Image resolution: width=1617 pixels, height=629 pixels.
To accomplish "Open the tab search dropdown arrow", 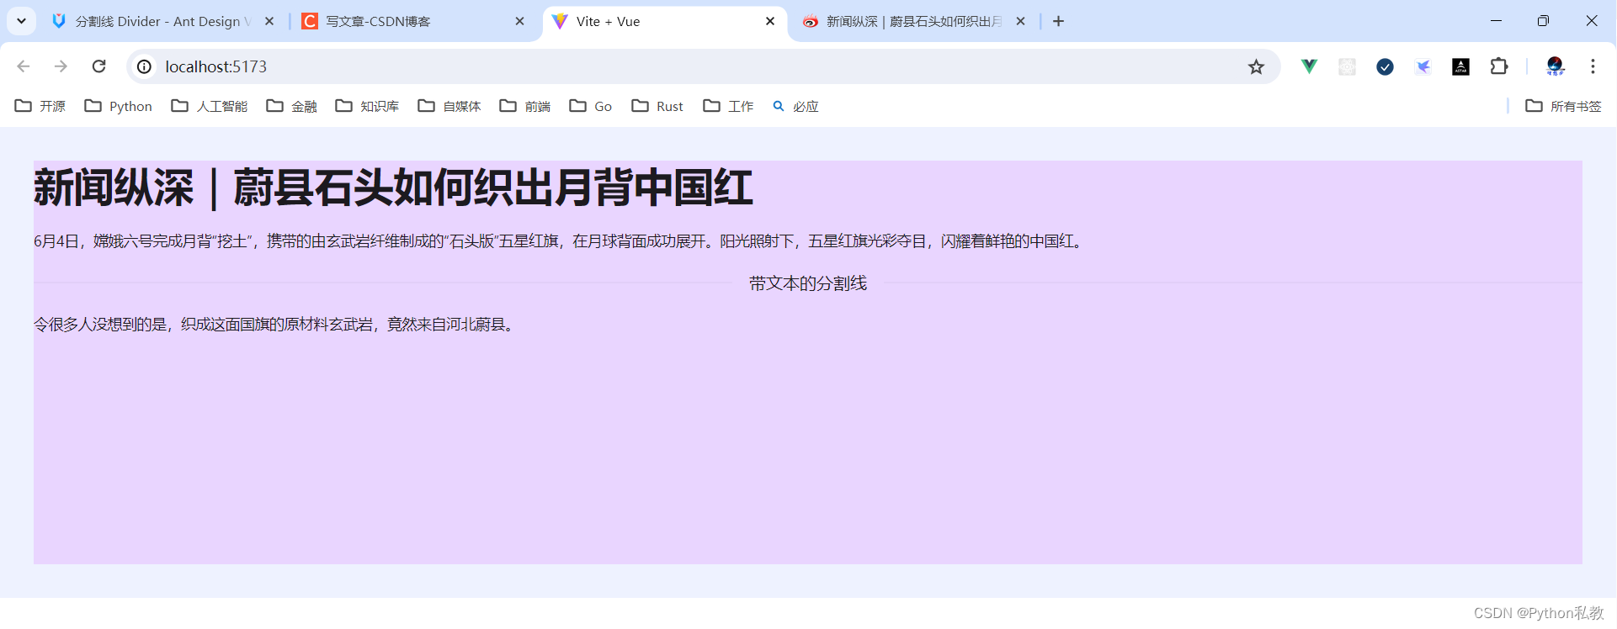I will click(21, 21).
